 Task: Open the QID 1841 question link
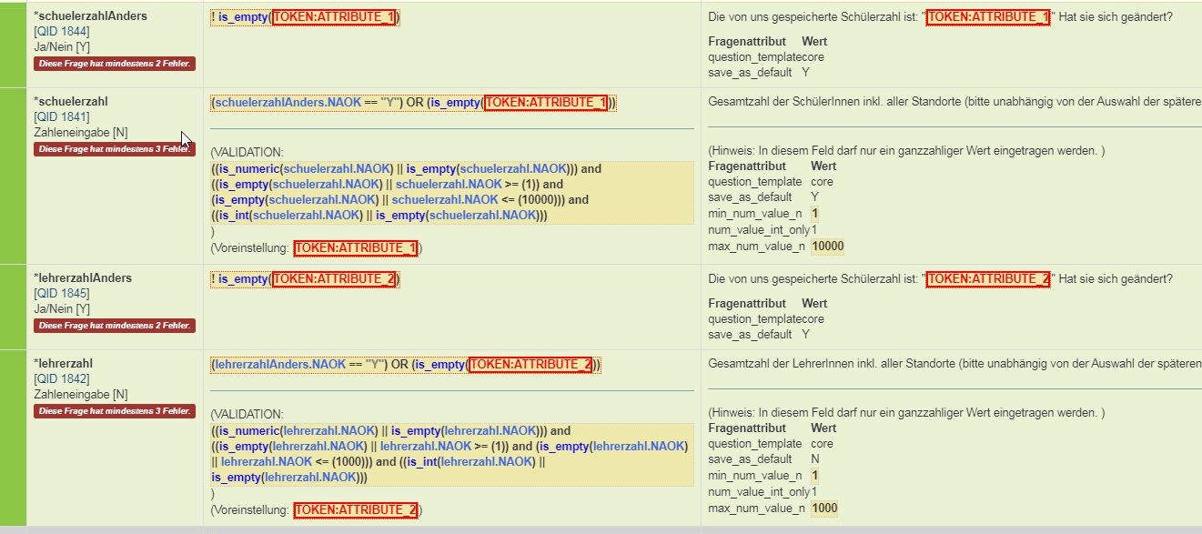pyautogui.click(x=62, y=116)
